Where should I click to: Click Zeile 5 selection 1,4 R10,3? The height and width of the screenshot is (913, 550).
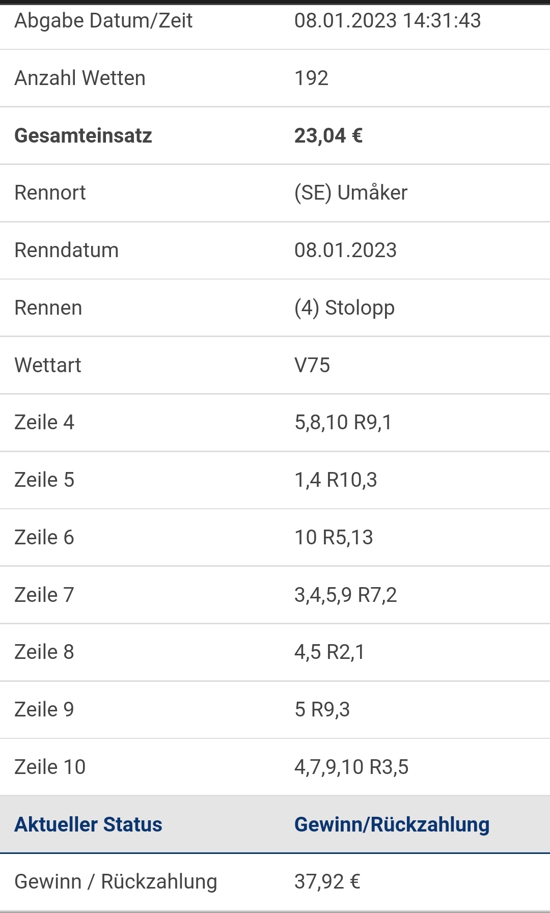(x=336, y=480)
